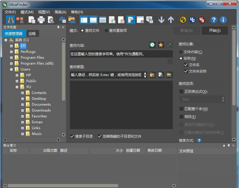Click the document with red table icon
Image resolution: width=239 pixels, height=188 pixels.
coord(121,20)
